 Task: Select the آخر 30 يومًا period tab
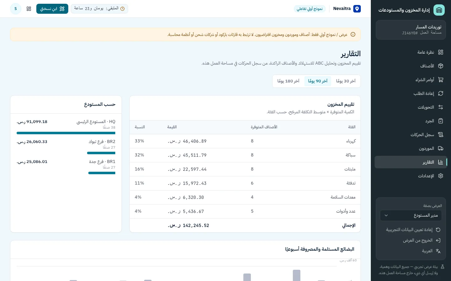coord(346,81)
